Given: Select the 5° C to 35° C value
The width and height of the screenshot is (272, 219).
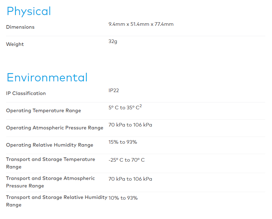Looking at the screenshot, I should pyautogui.click(x=124, y=108).
